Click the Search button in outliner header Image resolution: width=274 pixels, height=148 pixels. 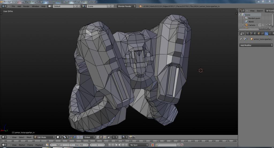(260, 11)
